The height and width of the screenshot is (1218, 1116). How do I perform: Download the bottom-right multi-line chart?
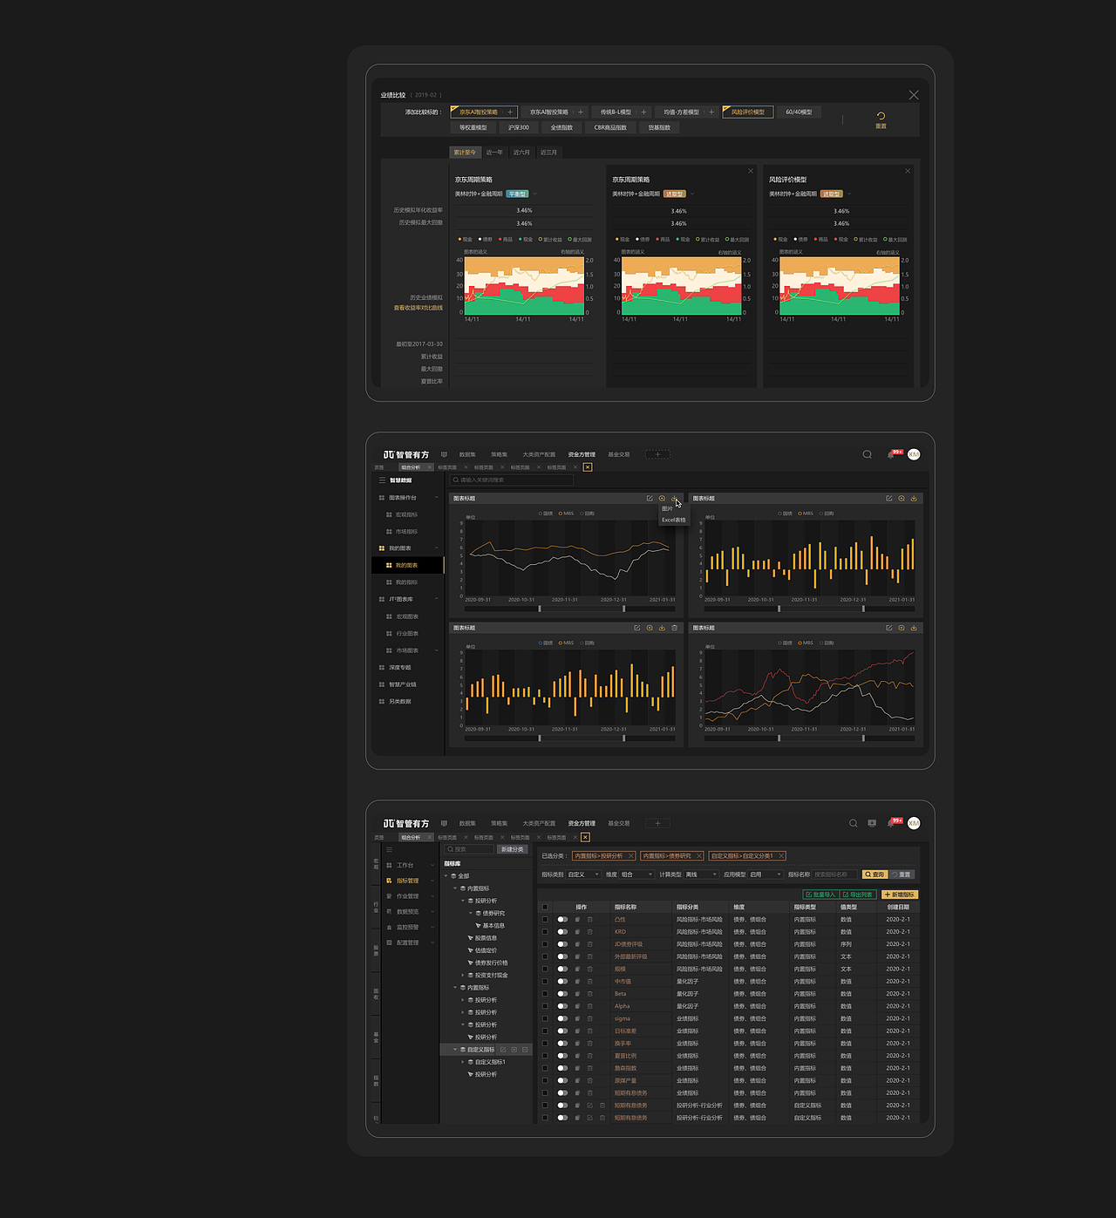[x=914, y=628]
